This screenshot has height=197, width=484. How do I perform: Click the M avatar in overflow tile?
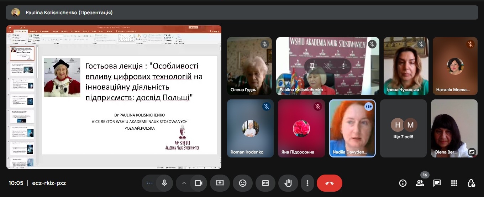pos(410,125)
